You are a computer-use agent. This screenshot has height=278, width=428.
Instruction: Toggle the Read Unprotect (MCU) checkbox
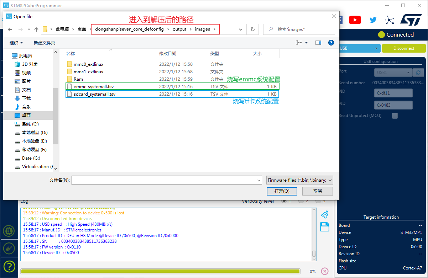395,116
